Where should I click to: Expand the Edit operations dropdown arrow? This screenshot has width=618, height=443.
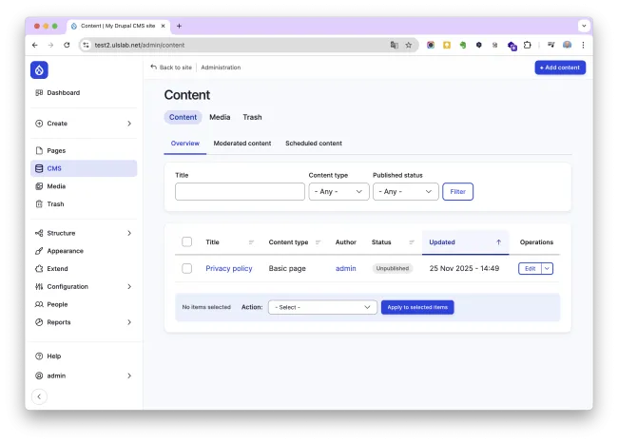coord(548,269)
